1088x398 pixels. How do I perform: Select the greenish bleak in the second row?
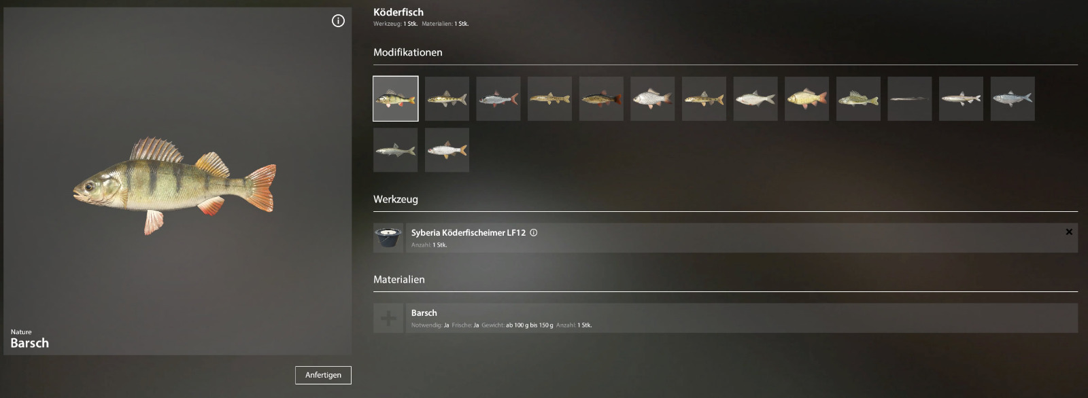pos(396,150)
